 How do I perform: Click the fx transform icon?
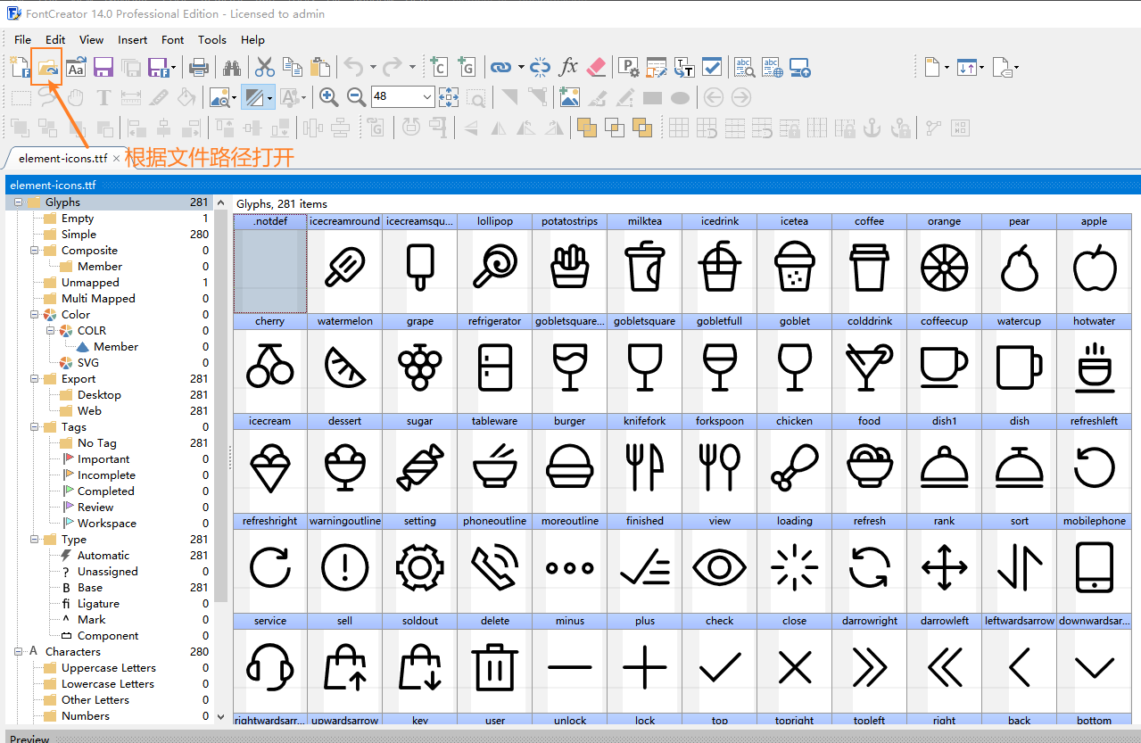(568, 67)
